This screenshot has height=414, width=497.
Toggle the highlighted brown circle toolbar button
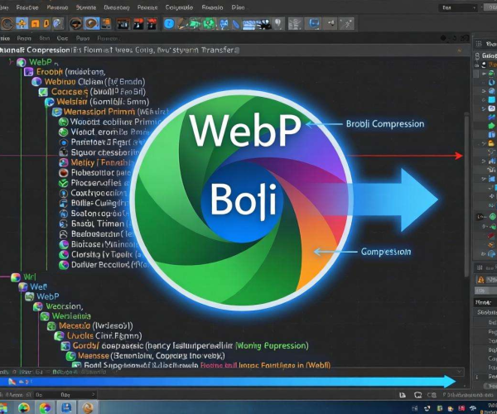pyautogui.click(x=92, y=23)
